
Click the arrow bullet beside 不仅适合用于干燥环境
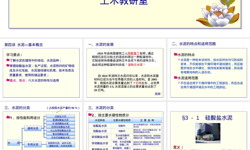(179, 83)
